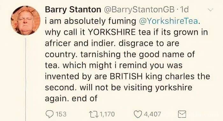Viewport: 223px width, 121px height.
Task: Click the capitalized word BRITISH in the tweet
Action: click(126, 76)
